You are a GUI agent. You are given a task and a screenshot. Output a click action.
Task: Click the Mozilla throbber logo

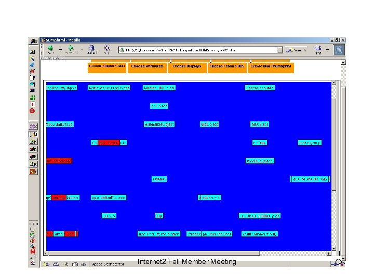339,50
